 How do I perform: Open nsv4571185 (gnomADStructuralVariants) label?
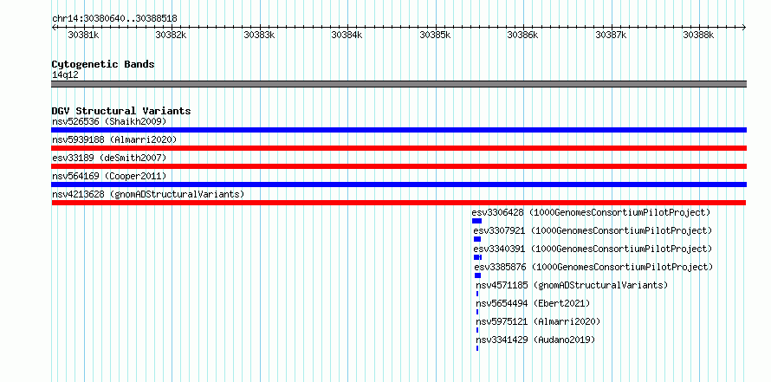click(572, 285)
